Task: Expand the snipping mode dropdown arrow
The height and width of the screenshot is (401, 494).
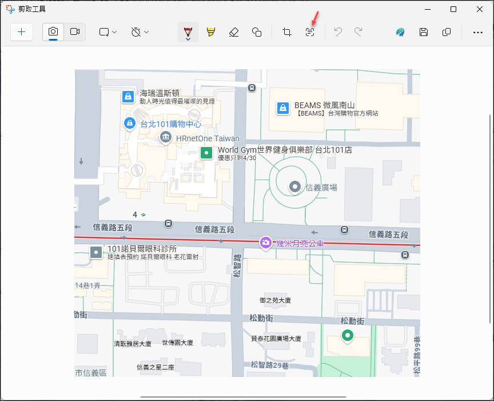Action: point(114,32)
